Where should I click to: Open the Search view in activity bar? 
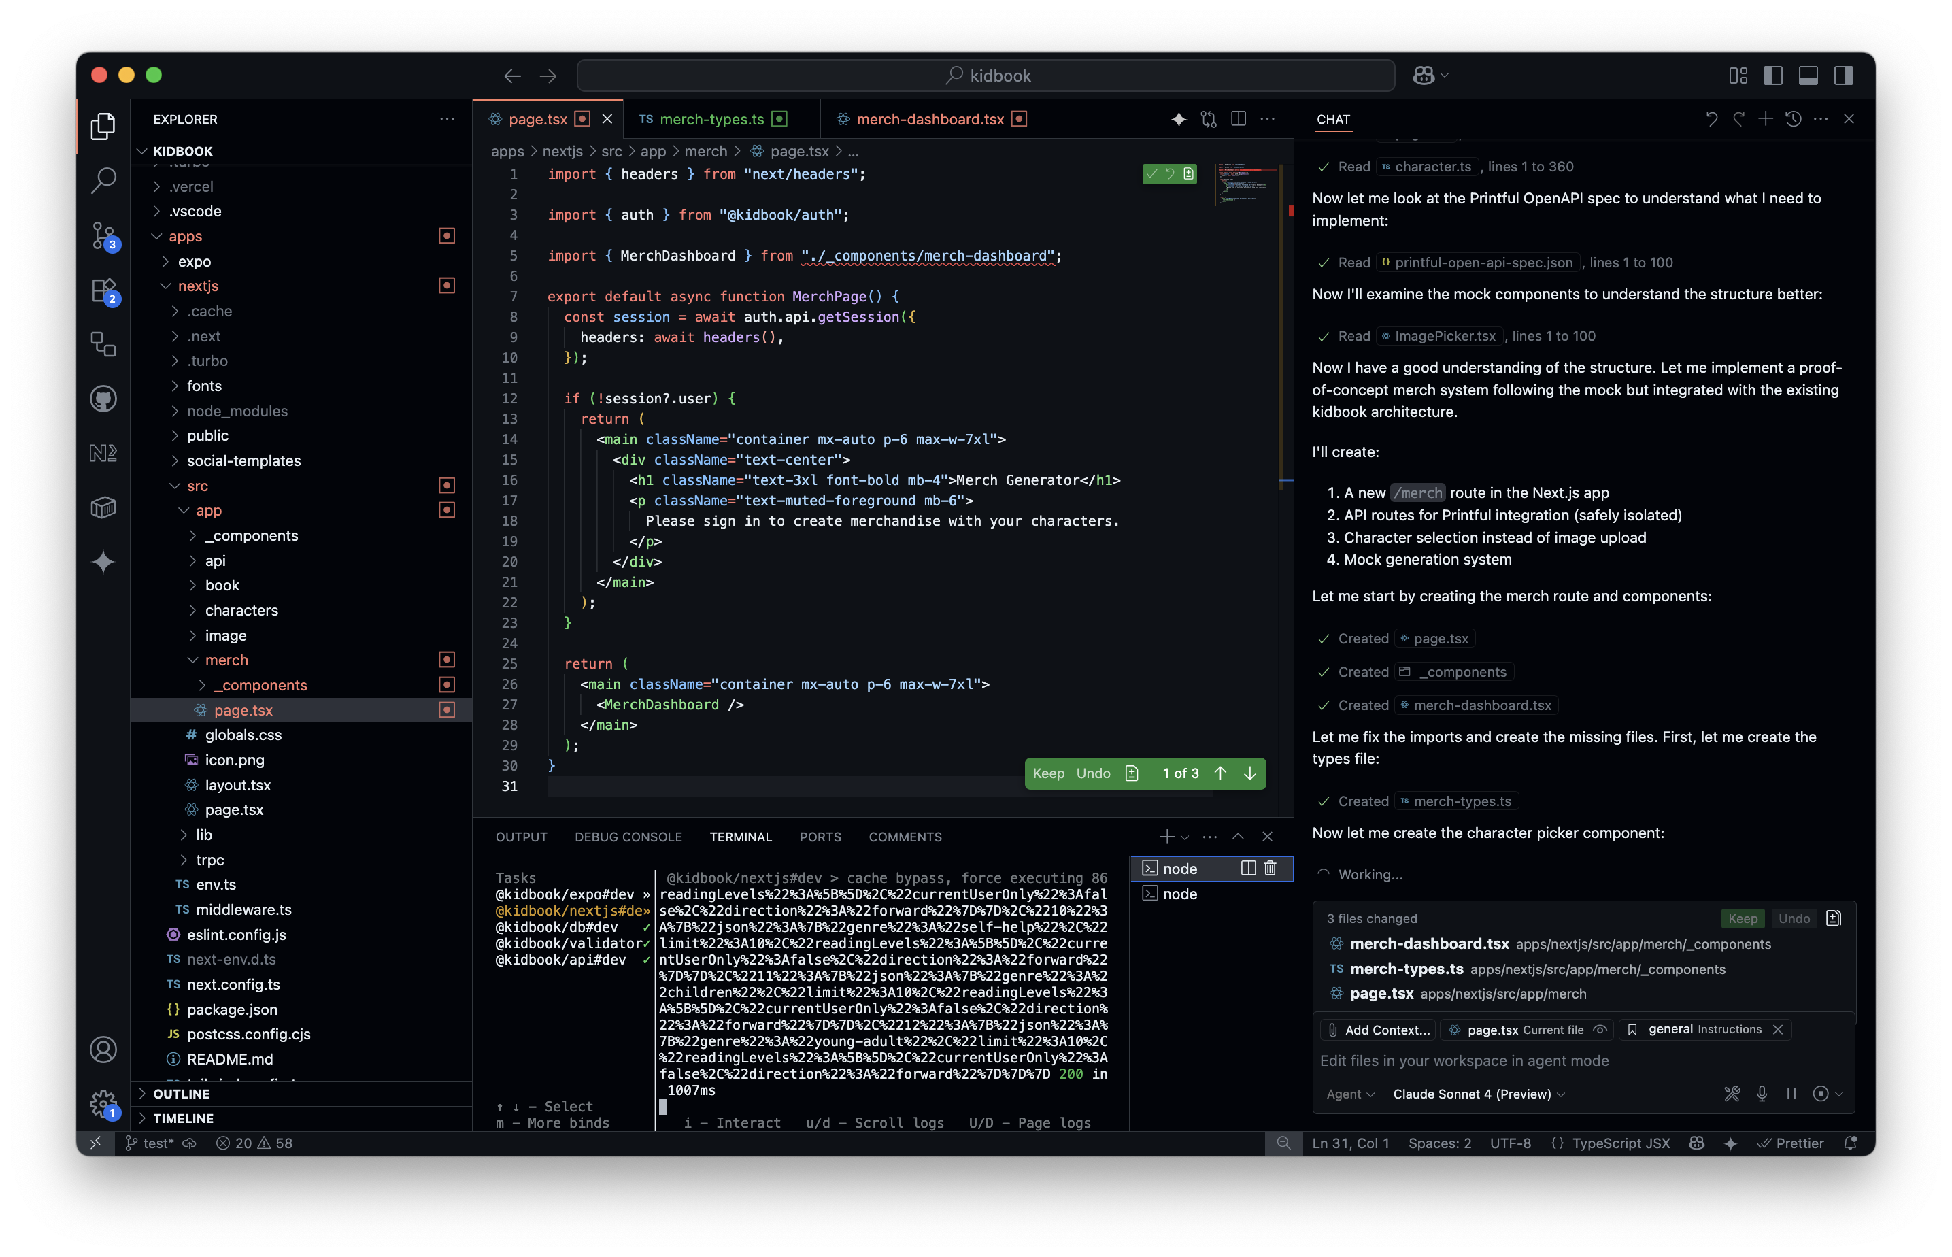[103, 180]
